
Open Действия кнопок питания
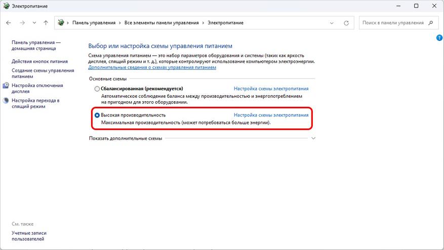click(39, 61)
